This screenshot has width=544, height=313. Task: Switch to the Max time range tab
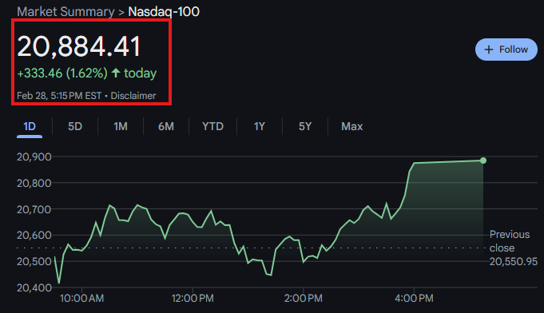click(351, 126)
